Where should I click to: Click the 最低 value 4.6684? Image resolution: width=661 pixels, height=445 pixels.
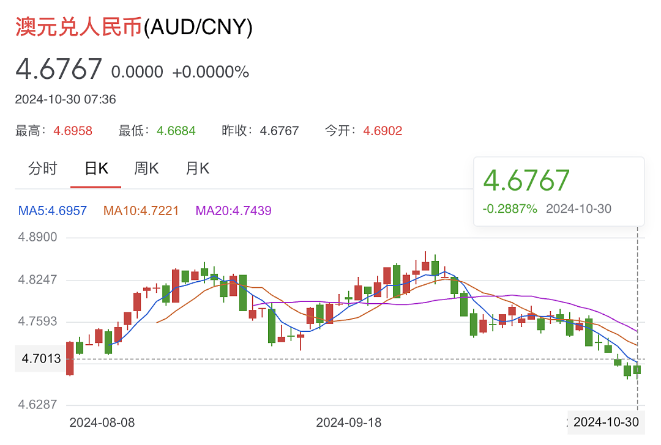point(176,131)
